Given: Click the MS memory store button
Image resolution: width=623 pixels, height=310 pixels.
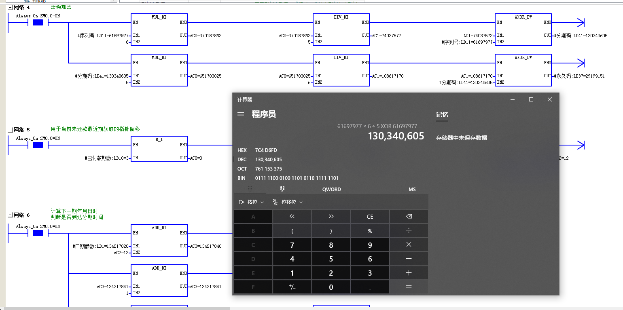Looking at the screenshot, I should [412, 189].
